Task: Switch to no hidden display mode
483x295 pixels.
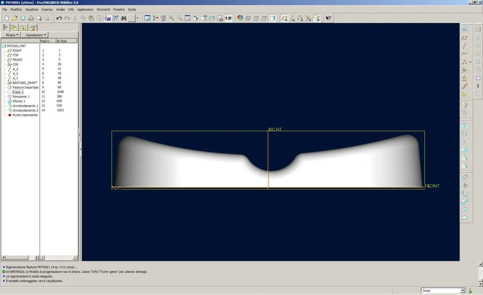Action: (264, 18)
